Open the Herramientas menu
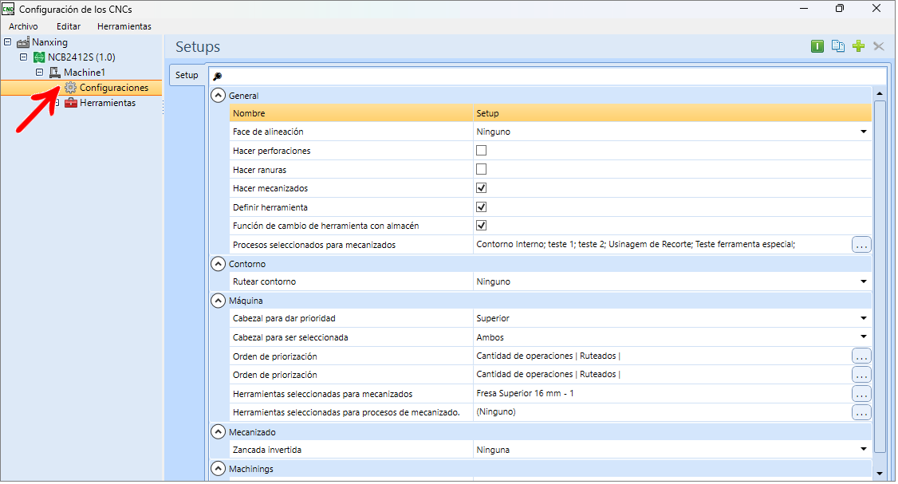The width and height of the screenshot is (898, 484). 124,26
